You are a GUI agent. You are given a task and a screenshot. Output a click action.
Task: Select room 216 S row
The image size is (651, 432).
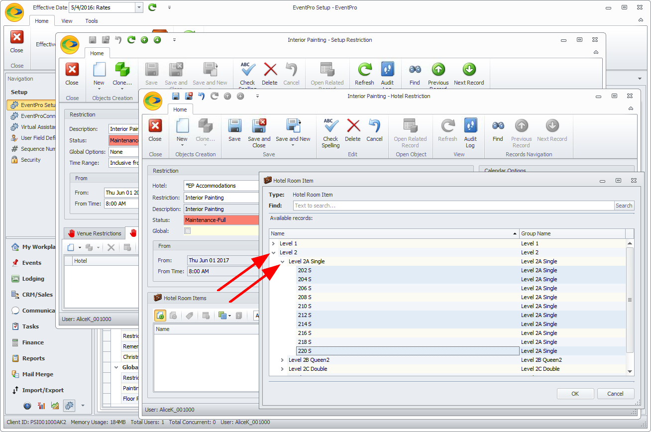tap(447, 333)
